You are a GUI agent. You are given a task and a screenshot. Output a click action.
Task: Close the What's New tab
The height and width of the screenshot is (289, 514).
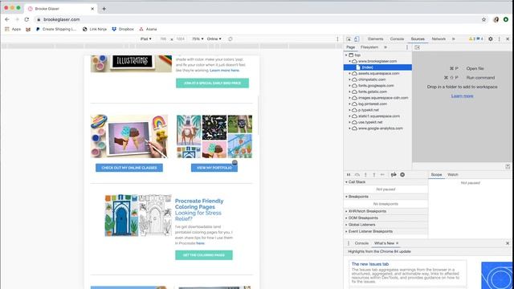pyautogui.click(x=398, y=243)
